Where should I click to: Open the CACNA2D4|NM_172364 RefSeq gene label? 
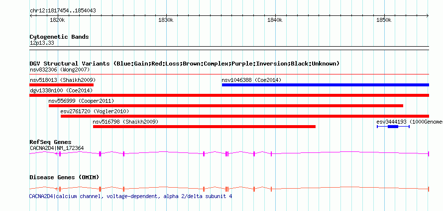tap(57, 148)
